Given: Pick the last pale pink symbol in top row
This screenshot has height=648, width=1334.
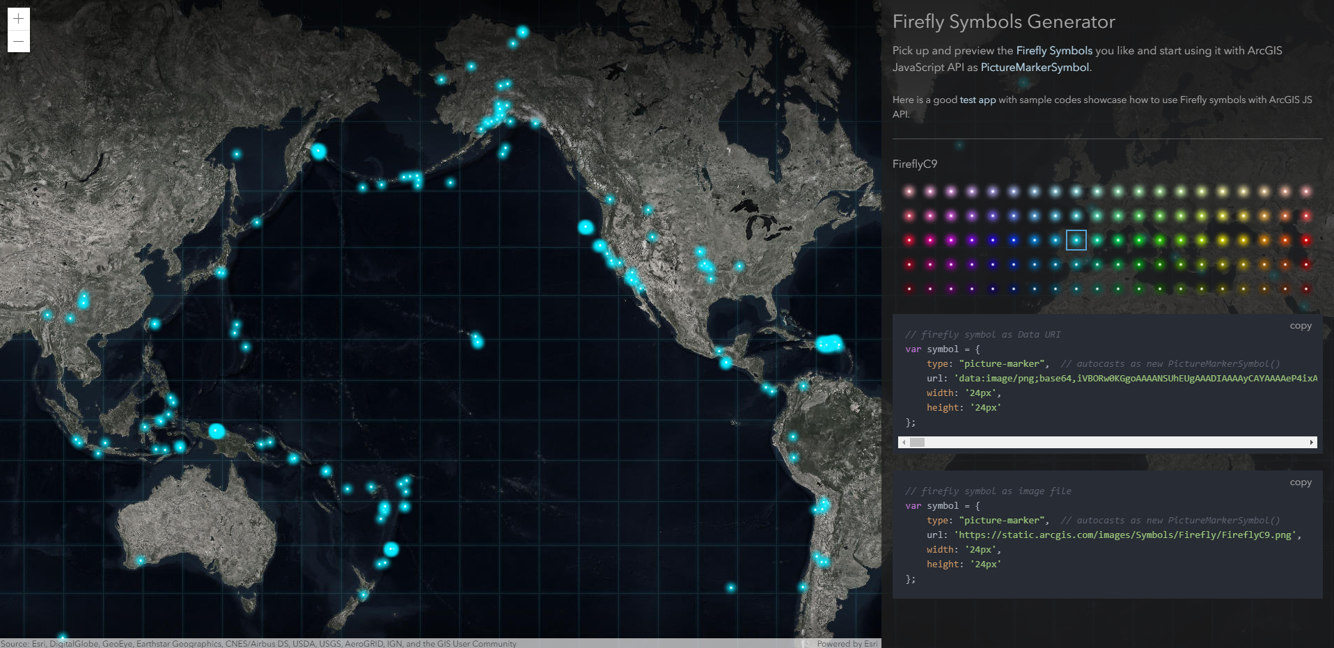Looking at the screenshot, I should (1306, 191).
